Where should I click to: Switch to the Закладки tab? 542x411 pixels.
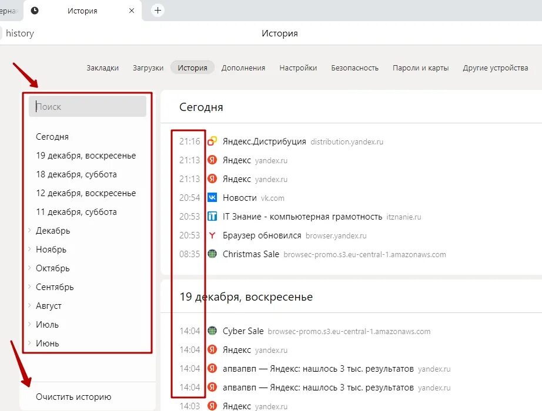(x=103, y=68)
